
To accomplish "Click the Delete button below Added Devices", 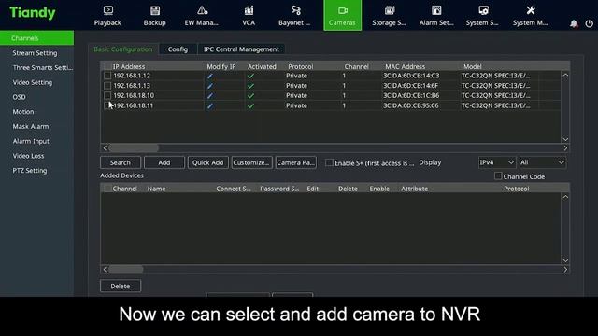I will 121,287.
